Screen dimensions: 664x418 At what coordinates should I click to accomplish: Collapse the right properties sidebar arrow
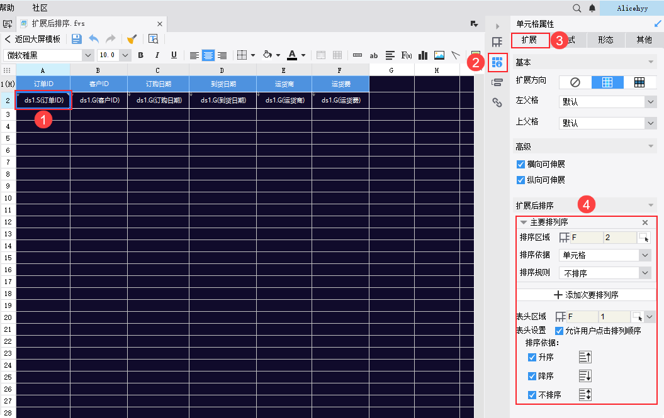pos(498,26)
